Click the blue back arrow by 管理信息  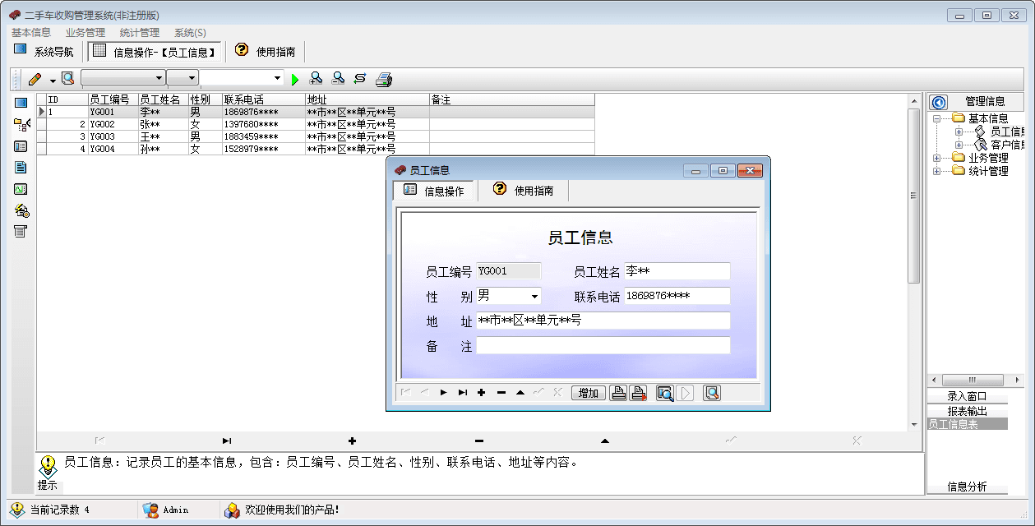pos(939,102)
